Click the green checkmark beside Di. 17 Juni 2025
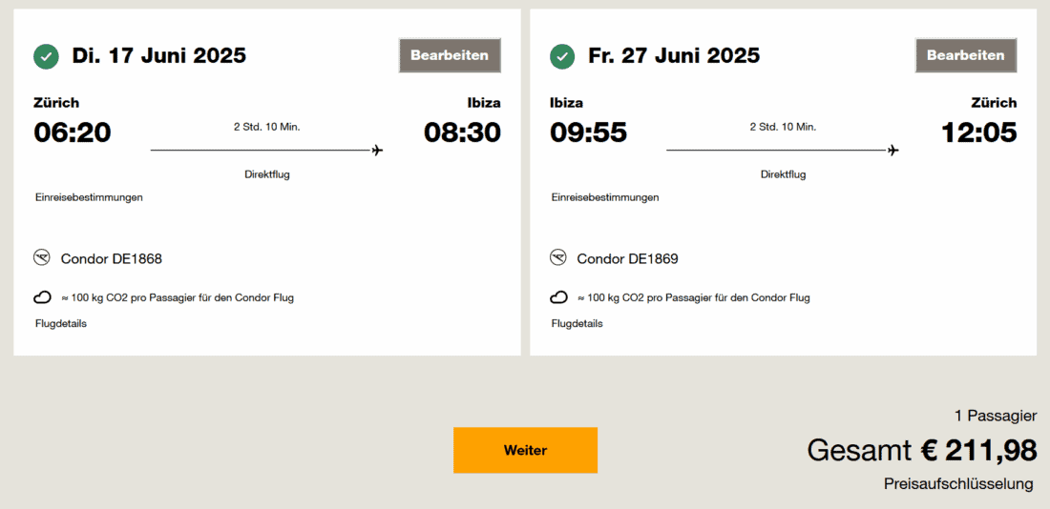Image resolution: width=1050 pixels, height=509 pixels. point(46,56)
